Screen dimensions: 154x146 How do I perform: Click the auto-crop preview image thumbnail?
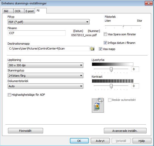click(x=98, y=105)
